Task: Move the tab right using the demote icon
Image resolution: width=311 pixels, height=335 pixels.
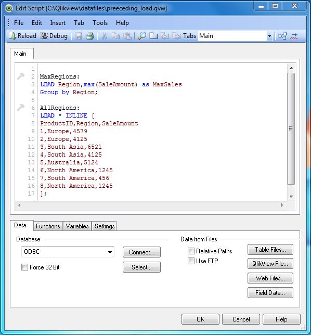Action: (176, 36)
